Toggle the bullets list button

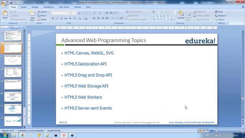pos(95,13)
